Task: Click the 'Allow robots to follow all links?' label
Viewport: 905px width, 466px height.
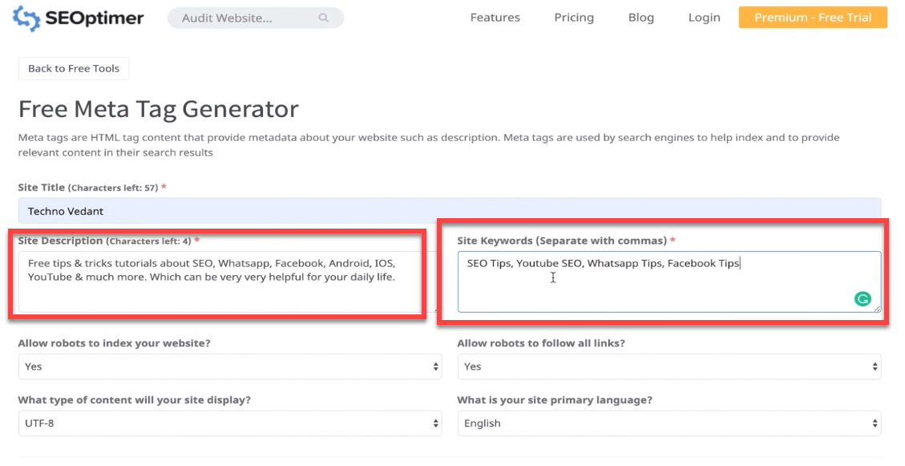Action: coord(541,343)
